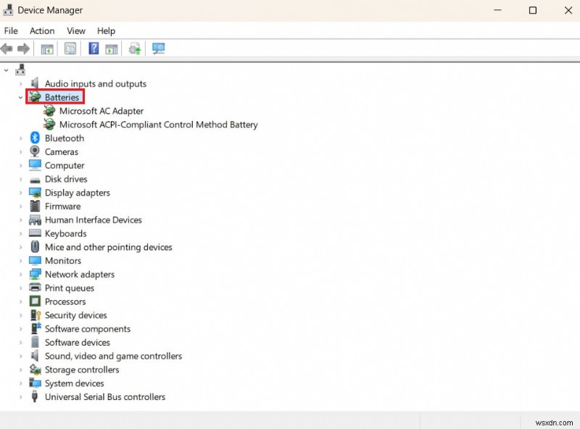Click the Audio inputs and outputs speaker icon
Image resolution: width=580 pixels, height=429 pixels.
35,83
